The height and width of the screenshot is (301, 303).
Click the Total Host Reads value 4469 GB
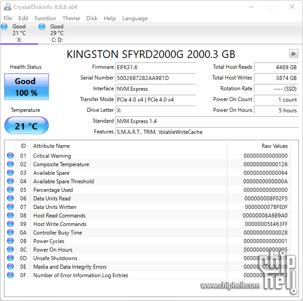coord(276,67)
